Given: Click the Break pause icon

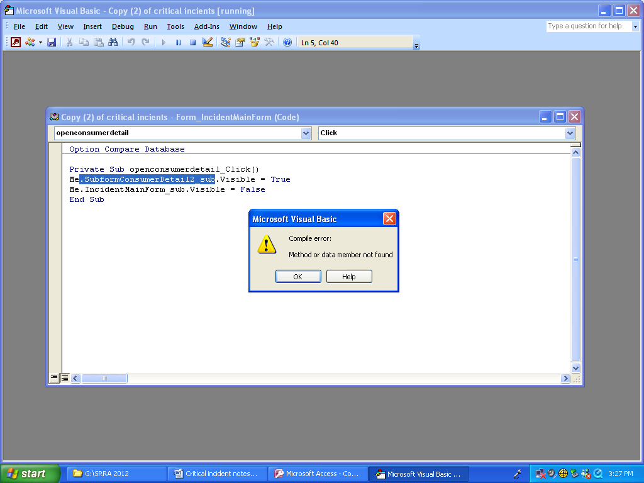Looking at the screenshot, I should pyautogui.click(x=178, y=42).
